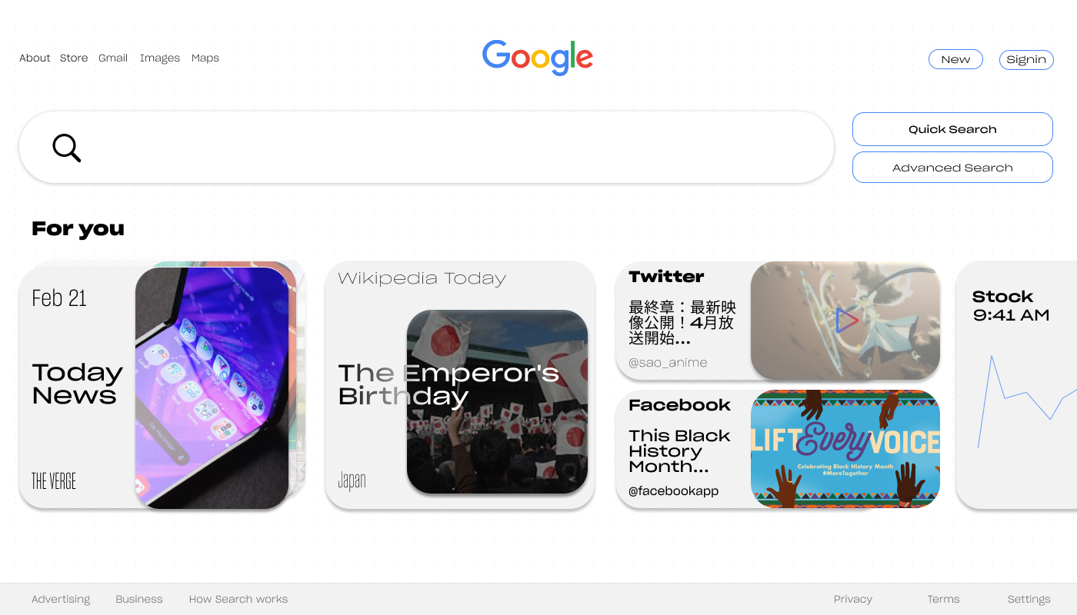The width and height of the screenshot is (1077, 615).
Task: Click the Google logo
Action: [538, 58]
